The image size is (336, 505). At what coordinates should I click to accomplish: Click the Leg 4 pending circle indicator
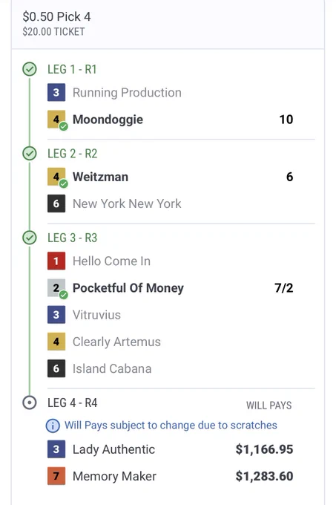(x=30, y=403)
